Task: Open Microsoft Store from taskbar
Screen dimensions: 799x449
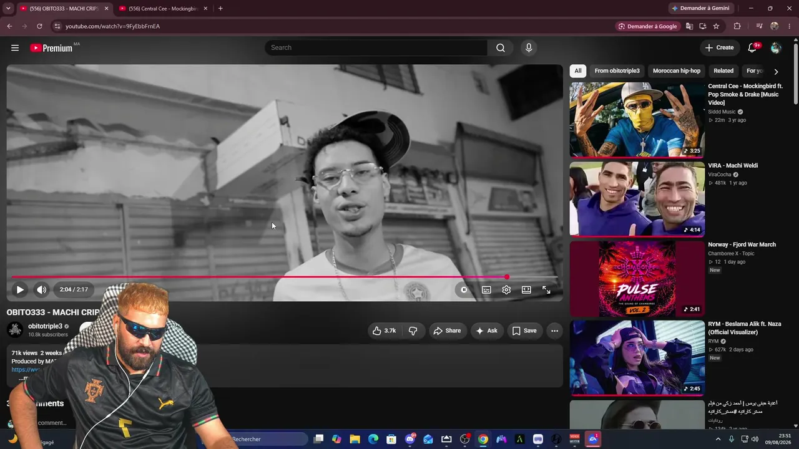Action: 391,439
